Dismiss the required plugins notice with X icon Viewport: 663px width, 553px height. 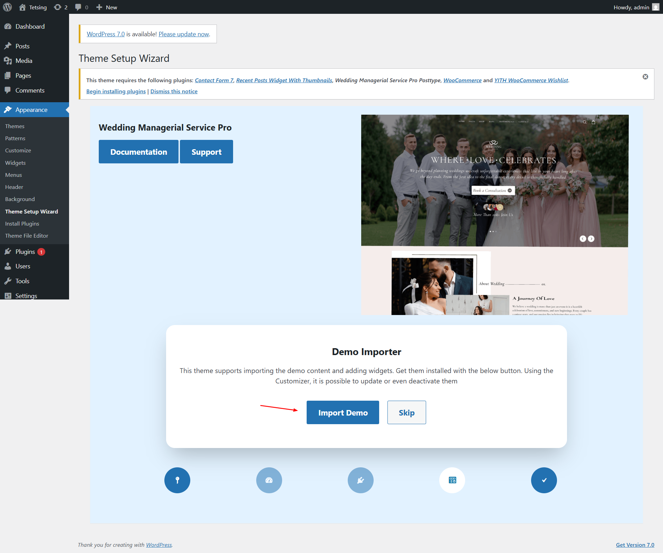(645, 77)
